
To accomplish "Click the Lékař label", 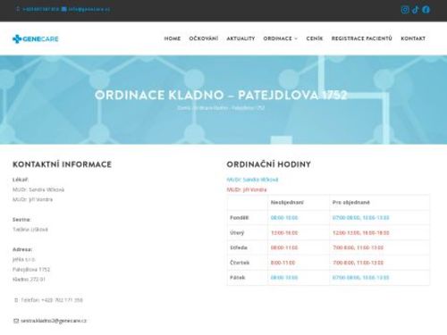I will pos(21,180).
